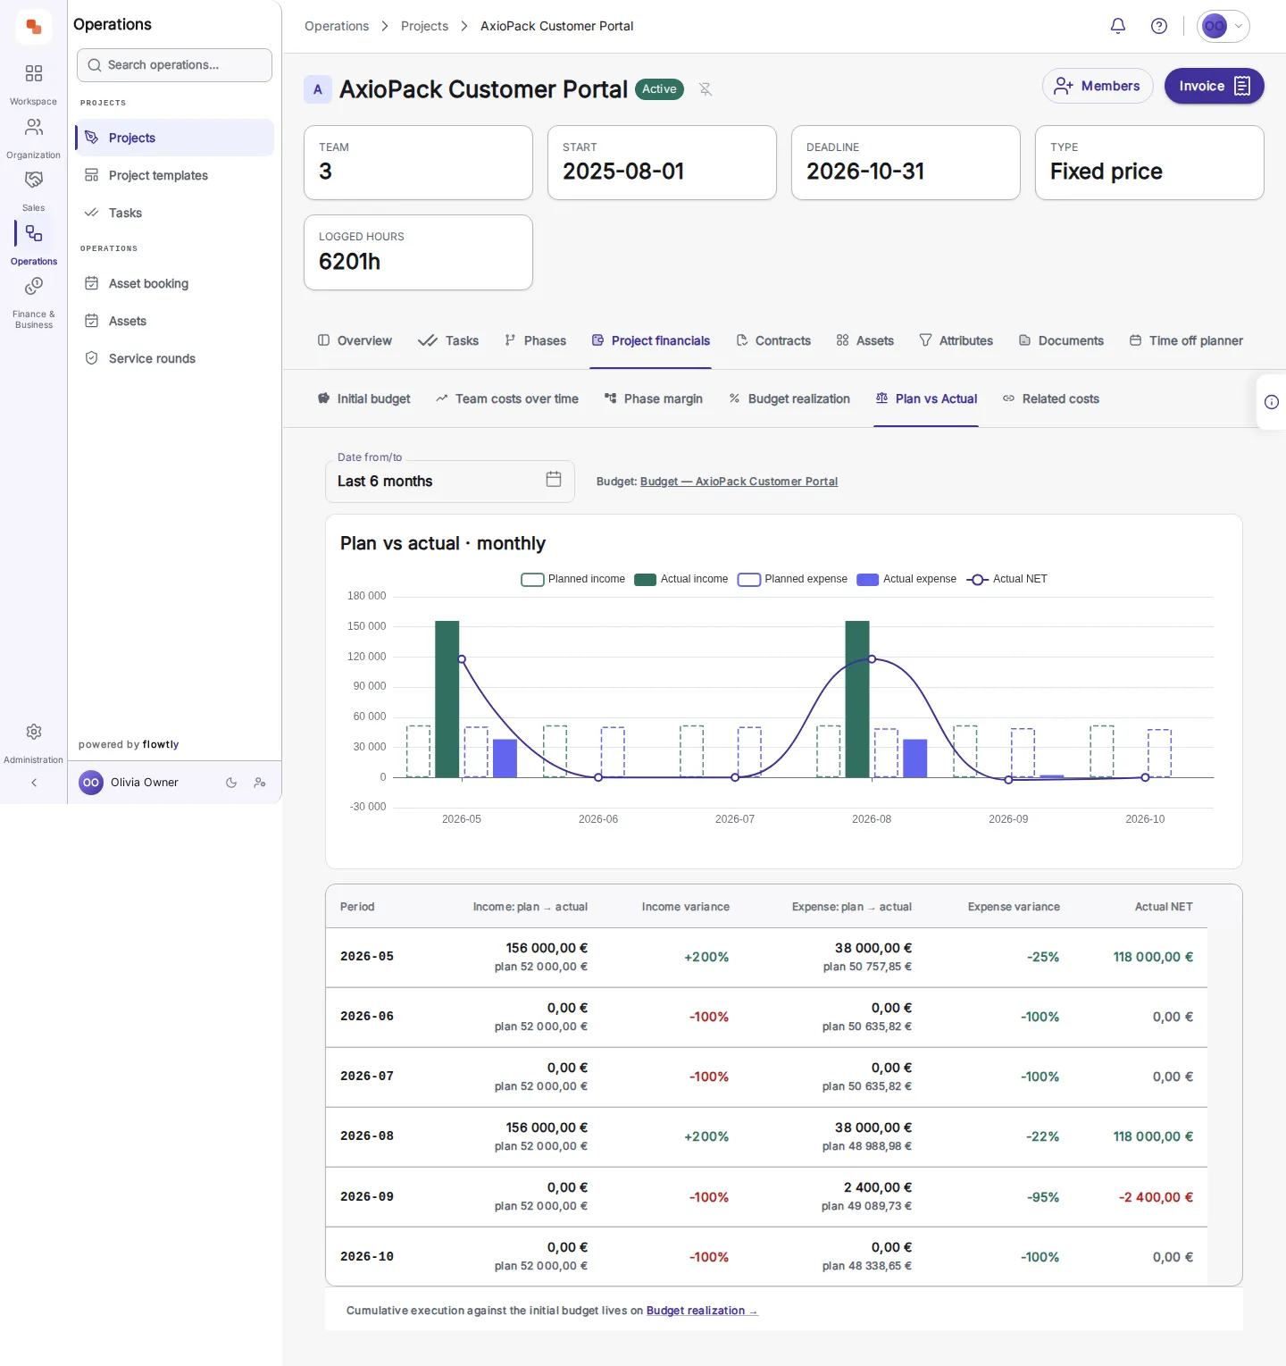
Task: Click the 2026-08 Actual NET chart point
Action: point(872,659)
